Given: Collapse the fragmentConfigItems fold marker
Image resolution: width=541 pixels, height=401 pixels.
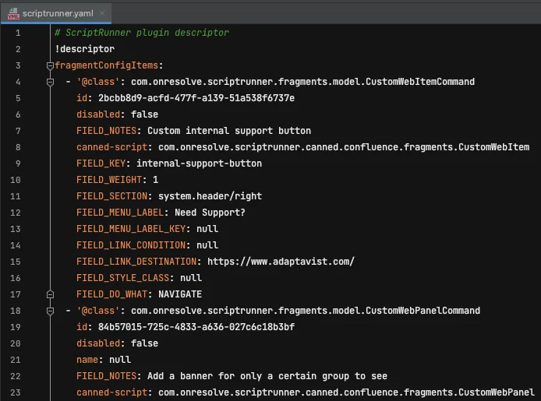Looking at the screenshot, I should point(50,65).
